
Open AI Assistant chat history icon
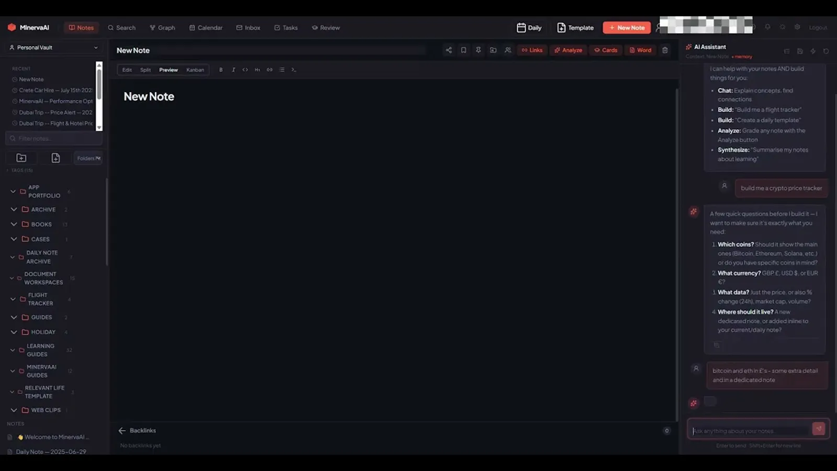[786, 51]
